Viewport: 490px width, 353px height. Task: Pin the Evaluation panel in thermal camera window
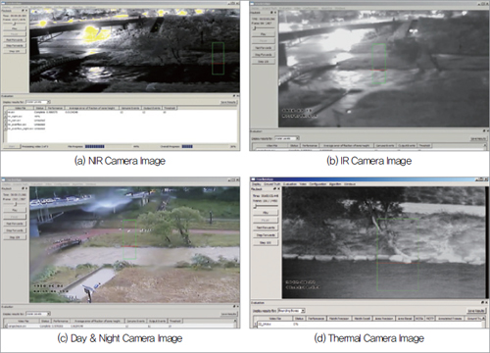coord(482,303)
